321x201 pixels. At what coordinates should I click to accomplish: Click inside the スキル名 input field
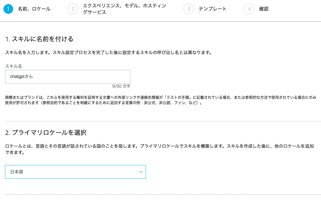[x=67, y=76]
